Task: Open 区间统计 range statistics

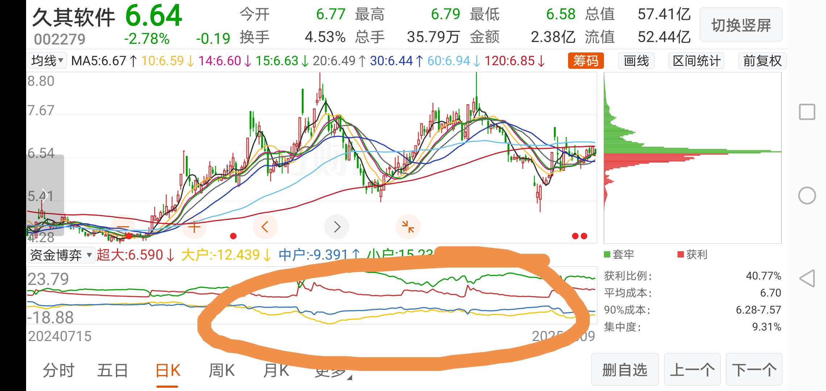Action: (696, 60)
